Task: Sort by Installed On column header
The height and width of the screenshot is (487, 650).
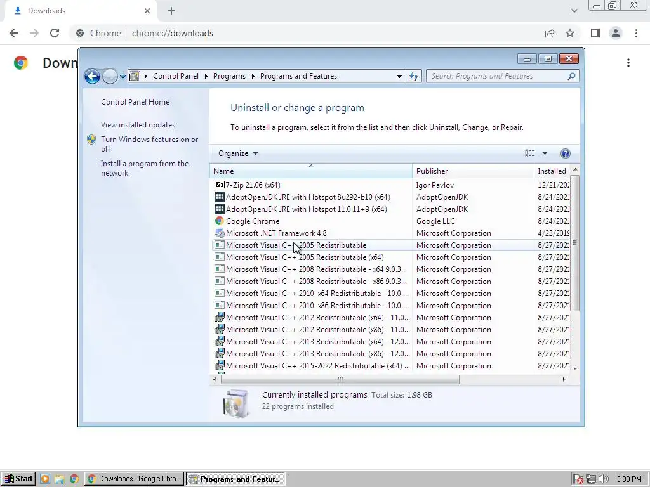Action: click(553, 171)
